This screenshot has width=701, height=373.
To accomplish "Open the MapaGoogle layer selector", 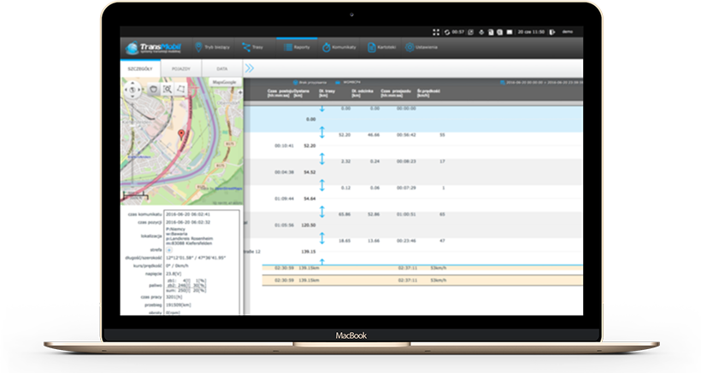I will pos(226,82).
